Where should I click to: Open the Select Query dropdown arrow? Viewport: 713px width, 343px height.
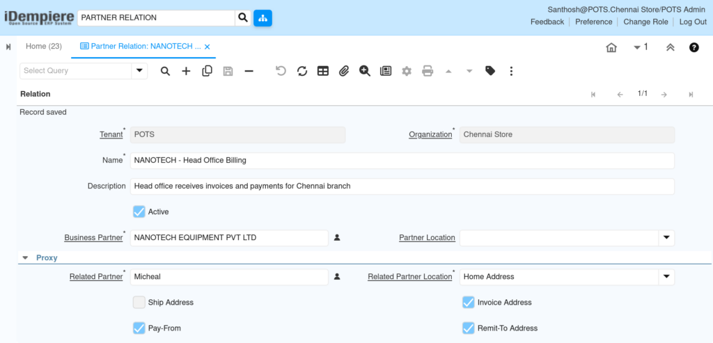click(x=139, y=71)
